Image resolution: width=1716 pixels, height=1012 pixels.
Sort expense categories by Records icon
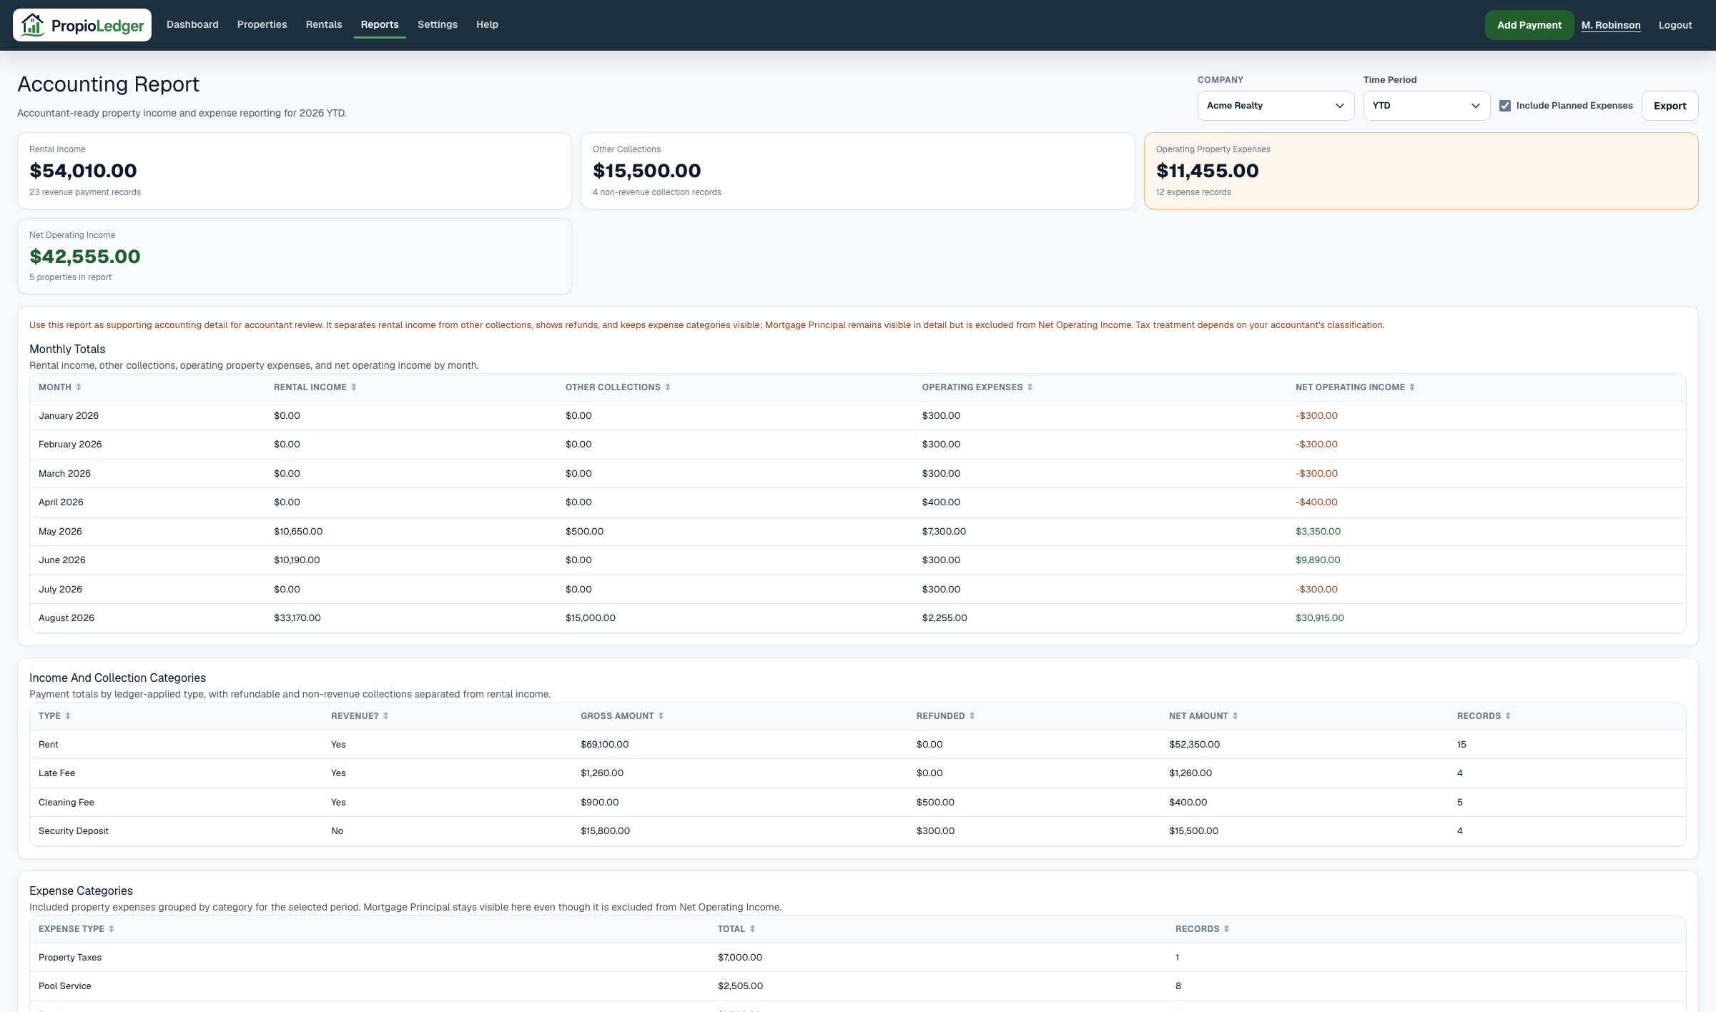coord(1226,929)
